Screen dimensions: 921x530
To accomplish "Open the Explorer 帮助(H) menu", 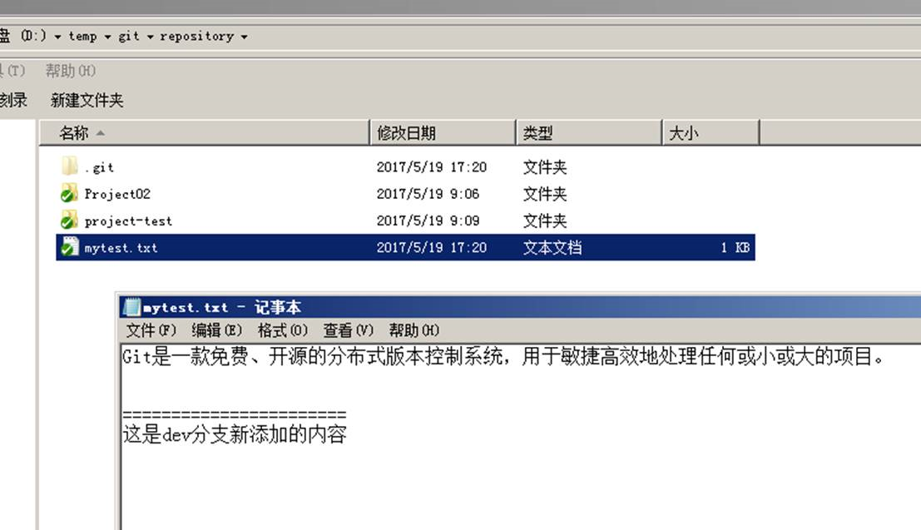I will tap(71, 71).
